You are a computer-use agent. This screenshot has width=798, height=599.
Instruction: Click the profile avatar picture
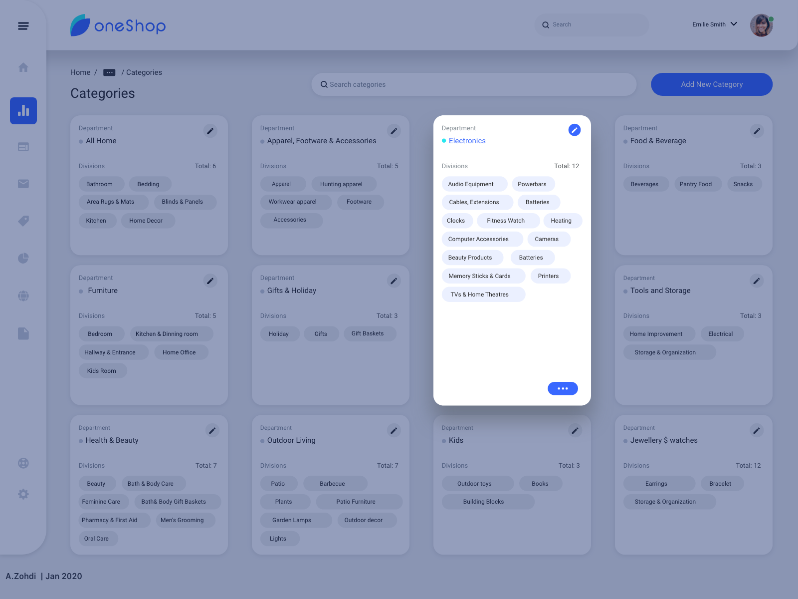point(761,25)
